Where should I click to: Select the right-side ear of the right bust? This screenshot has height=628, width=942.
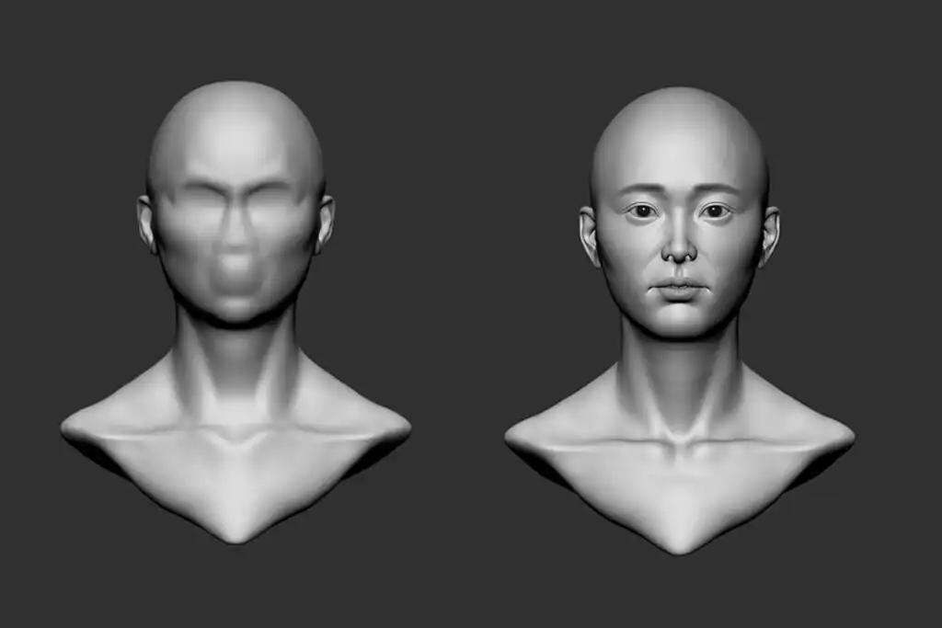pos(769,235)
